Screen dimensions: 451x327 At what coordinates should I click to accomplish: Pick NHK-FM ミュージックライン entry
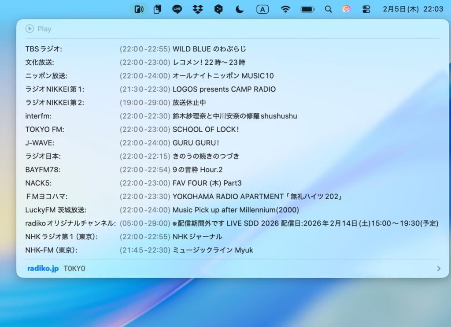[213, 250]
